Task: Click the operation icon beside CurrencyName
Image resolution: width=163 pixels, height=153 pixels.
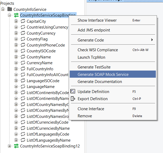Action: (x=23, y=63)
